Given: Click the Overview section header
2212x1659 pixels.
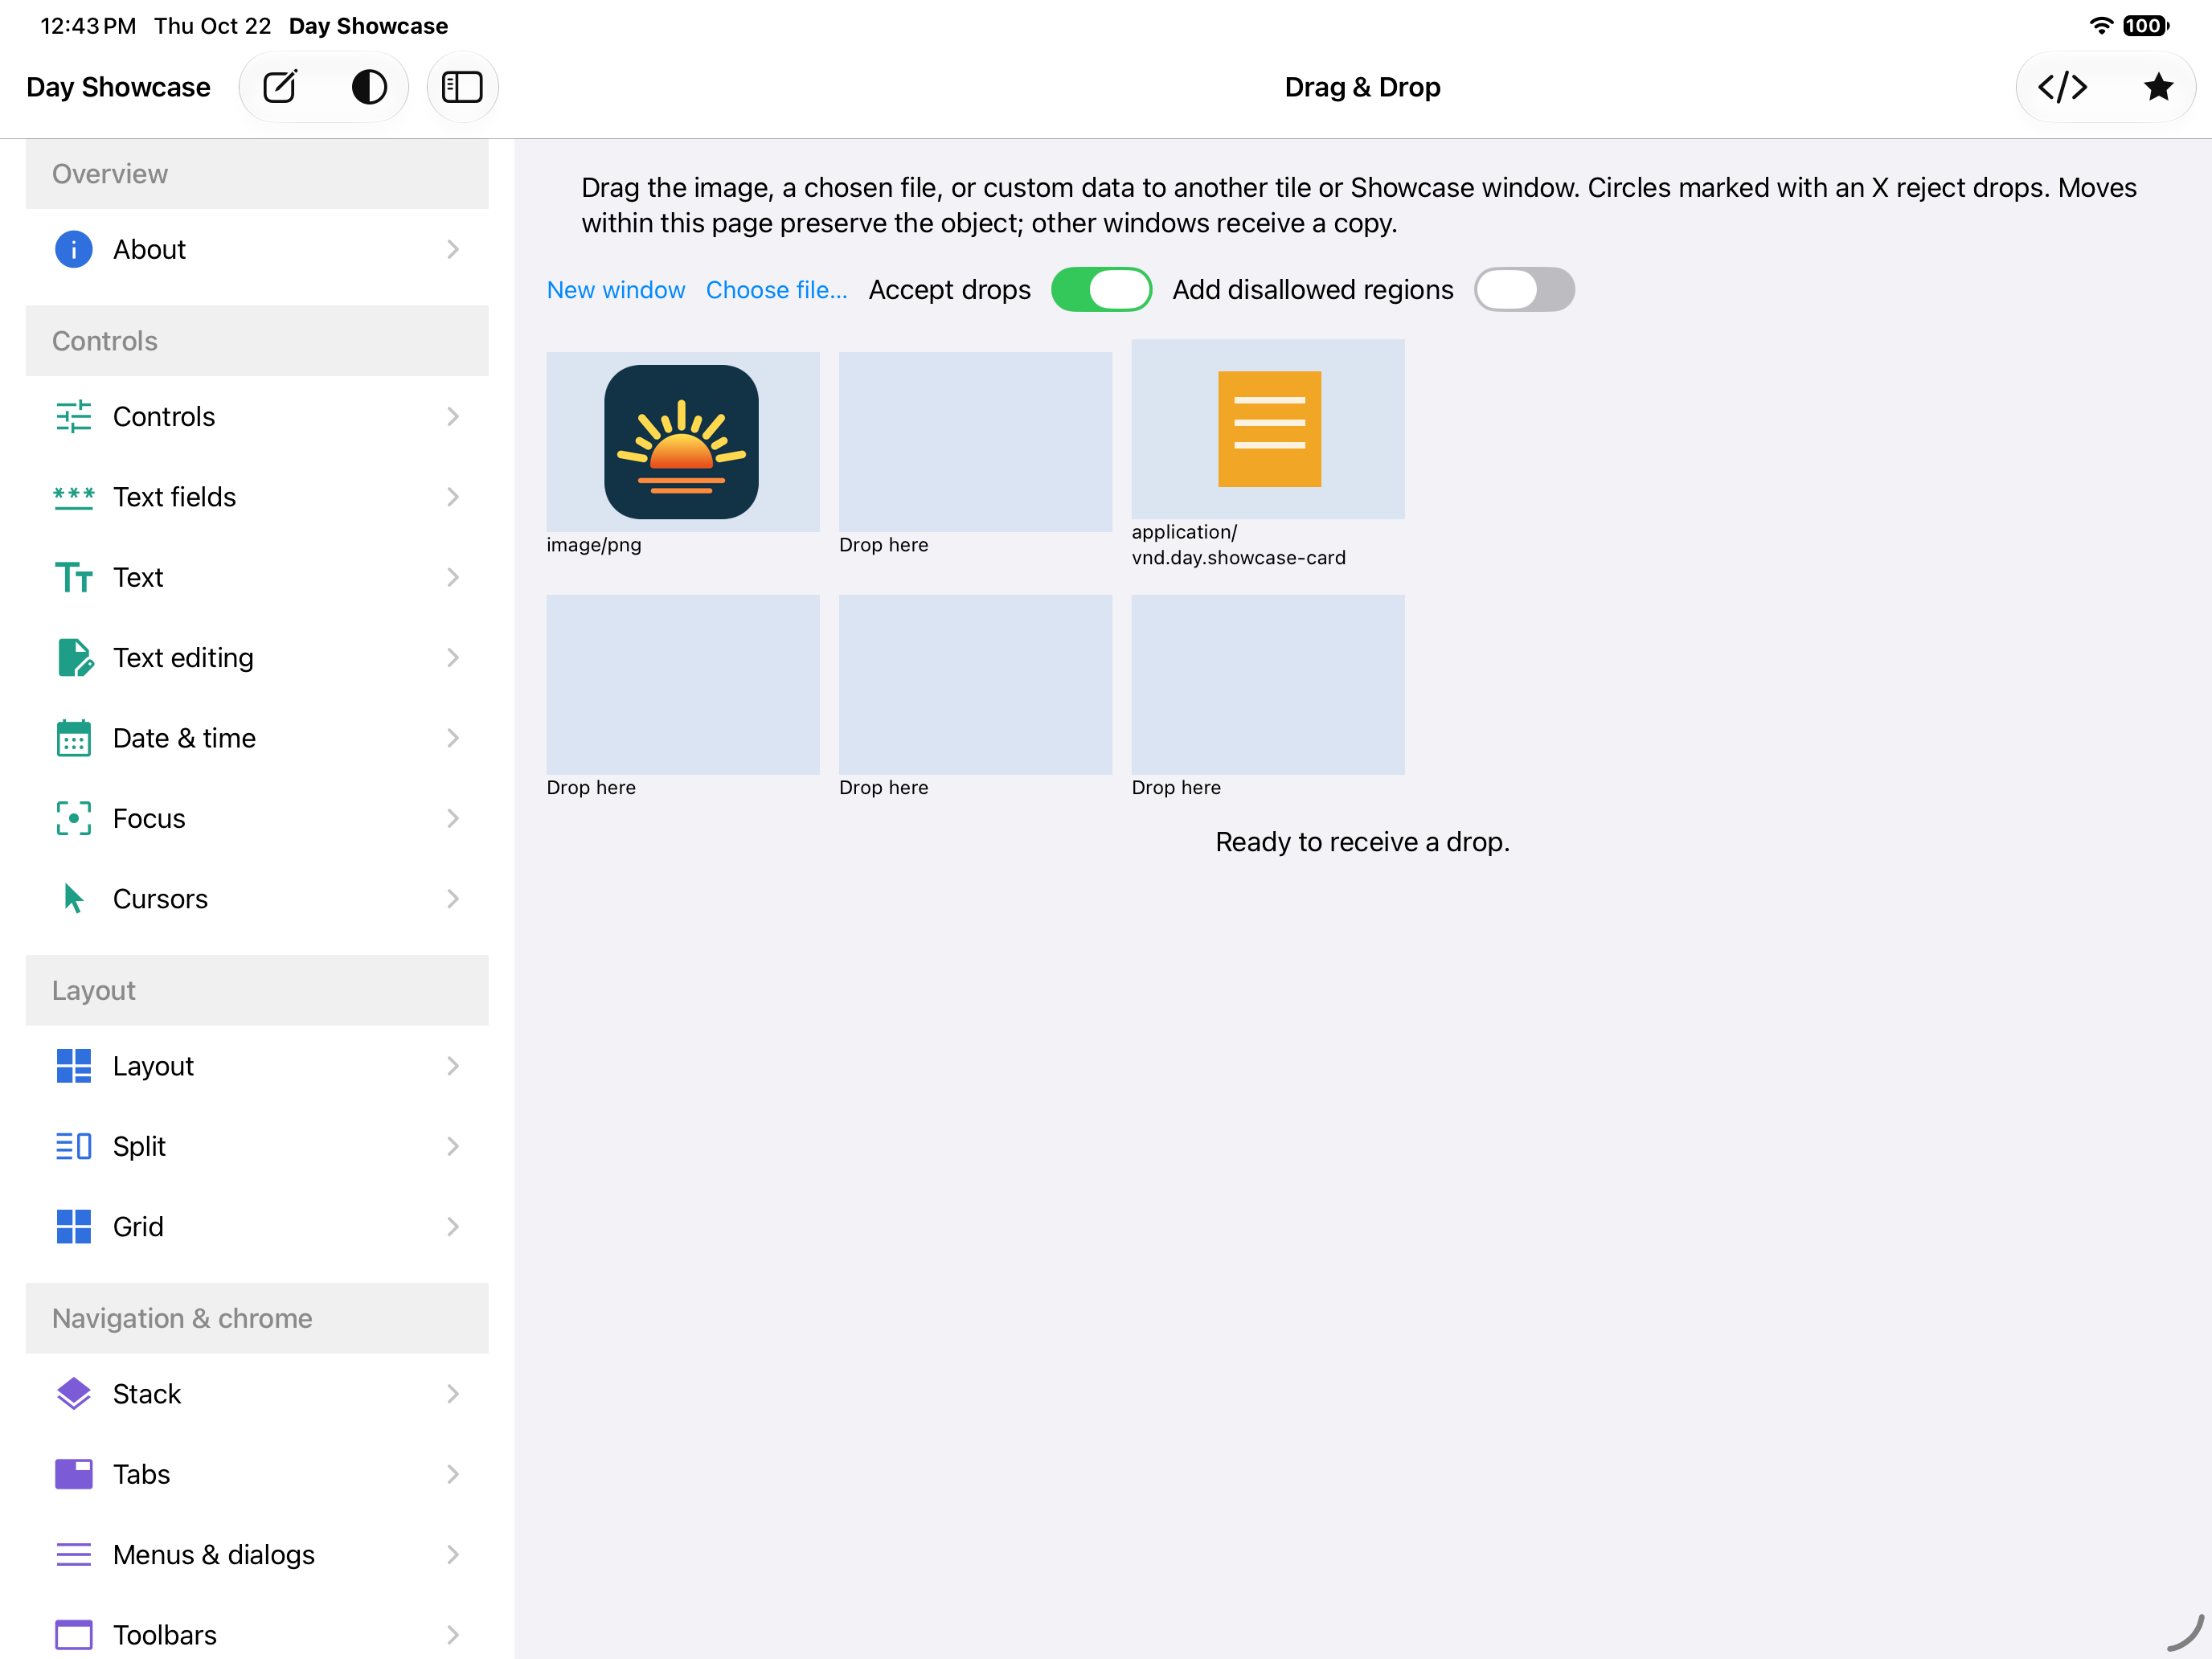Looking at the screenshot, I should [257, 174].
